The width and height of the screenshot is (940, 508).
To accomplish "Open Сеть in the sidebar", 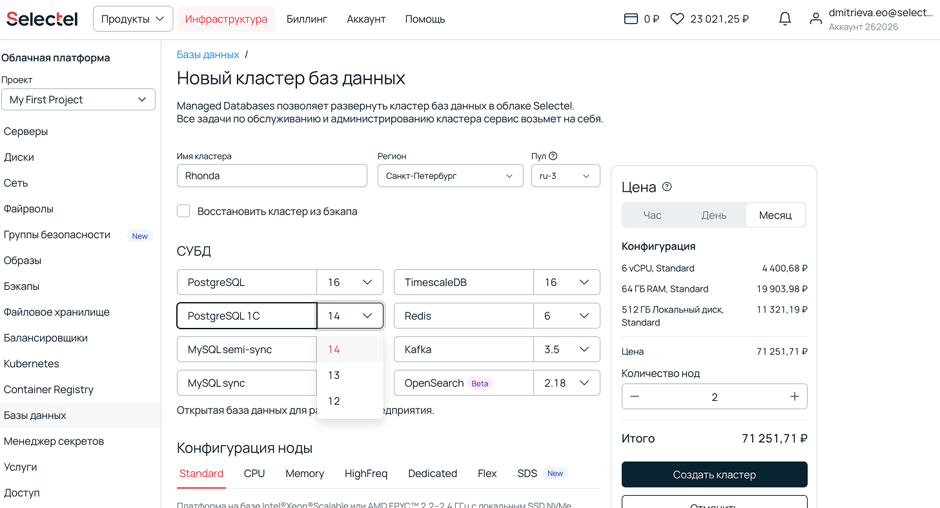I will 80,183.
